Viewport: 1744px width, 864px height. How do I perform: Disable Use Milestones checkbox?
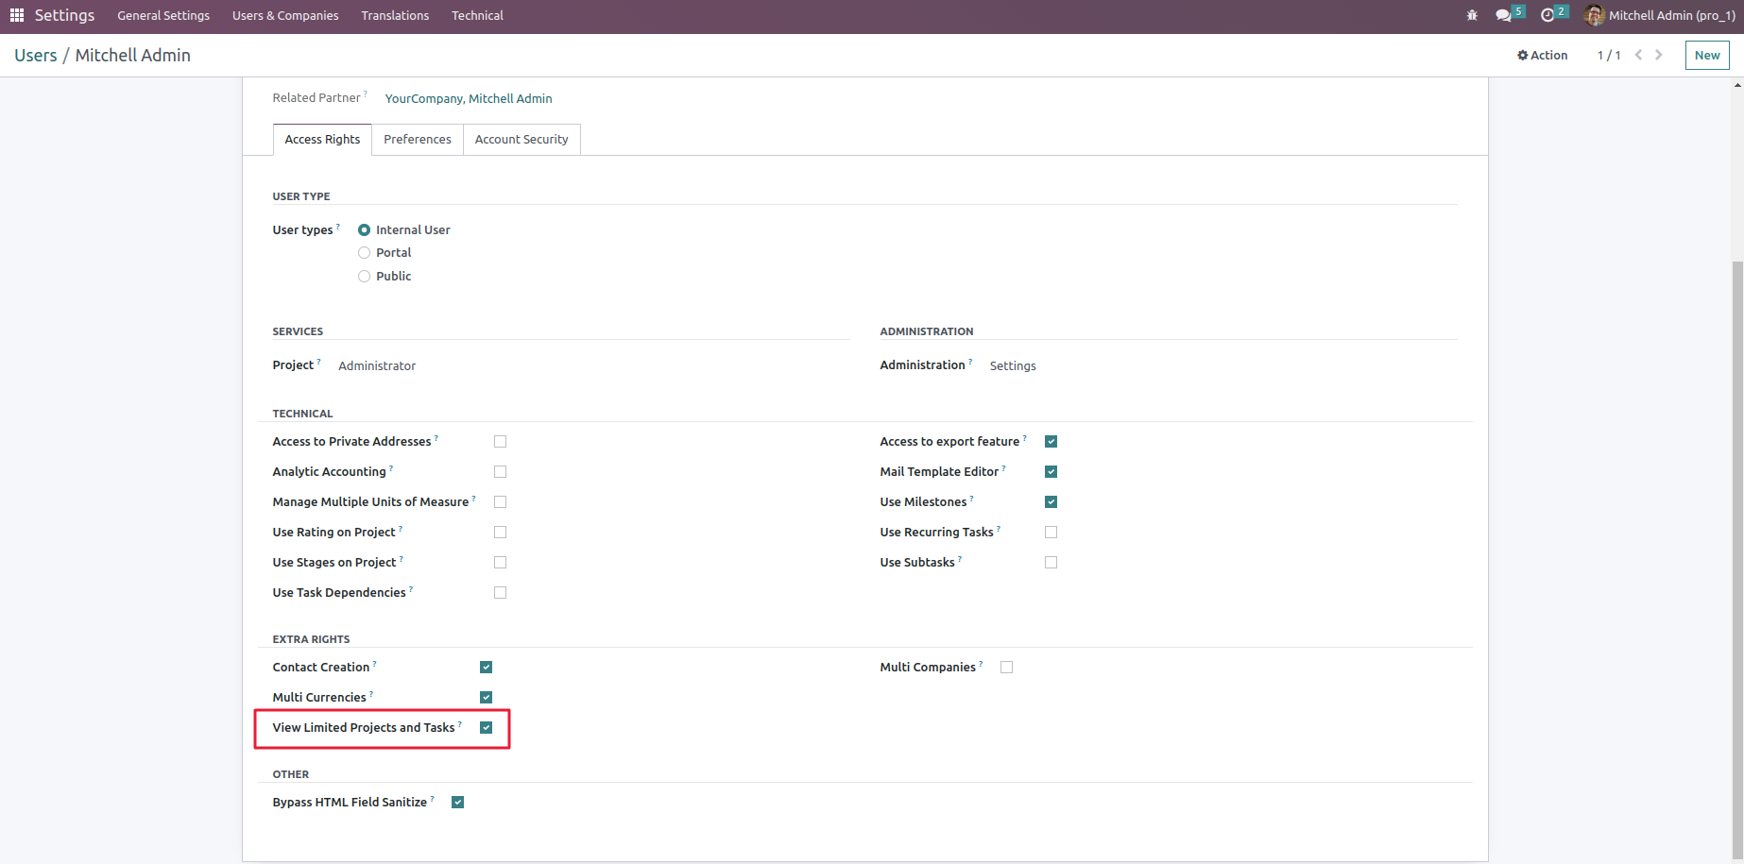(1051, 501)
